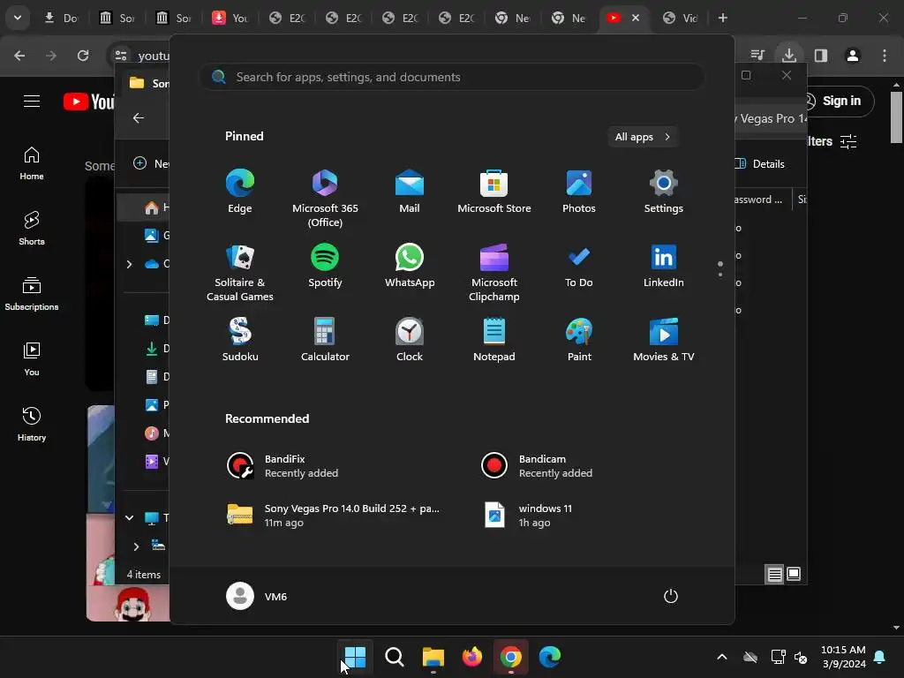Viewport: 904px width, 678px height.
Task: Open YouTube search Filters
Action: (833, 141)
